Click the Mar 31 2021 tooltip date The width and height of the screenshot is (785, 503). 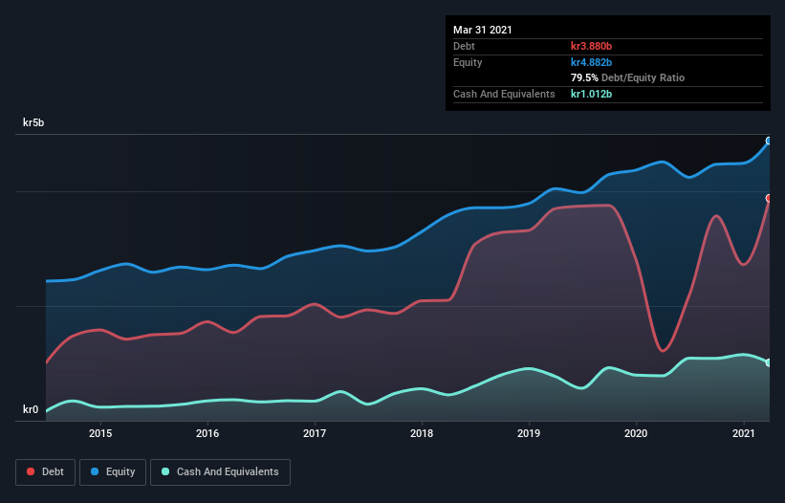coord(483,30)
